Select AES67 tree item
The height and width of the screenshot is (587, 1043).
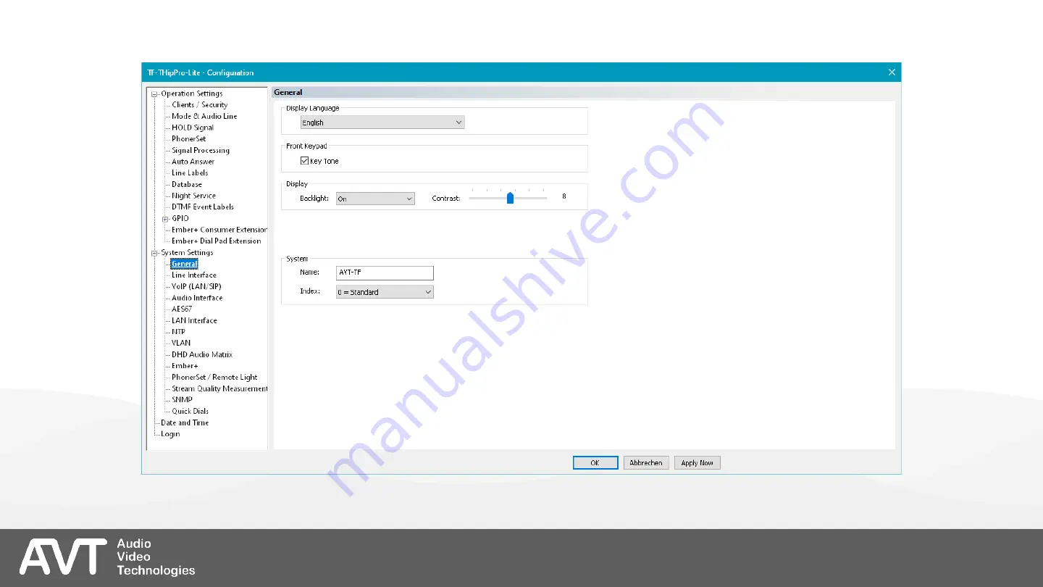click(182, 309)
